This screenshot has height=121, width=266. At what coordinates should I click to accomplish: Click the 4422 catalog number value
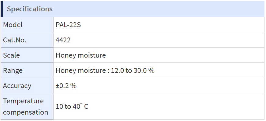pyautogui.click(x=63, y=40)
